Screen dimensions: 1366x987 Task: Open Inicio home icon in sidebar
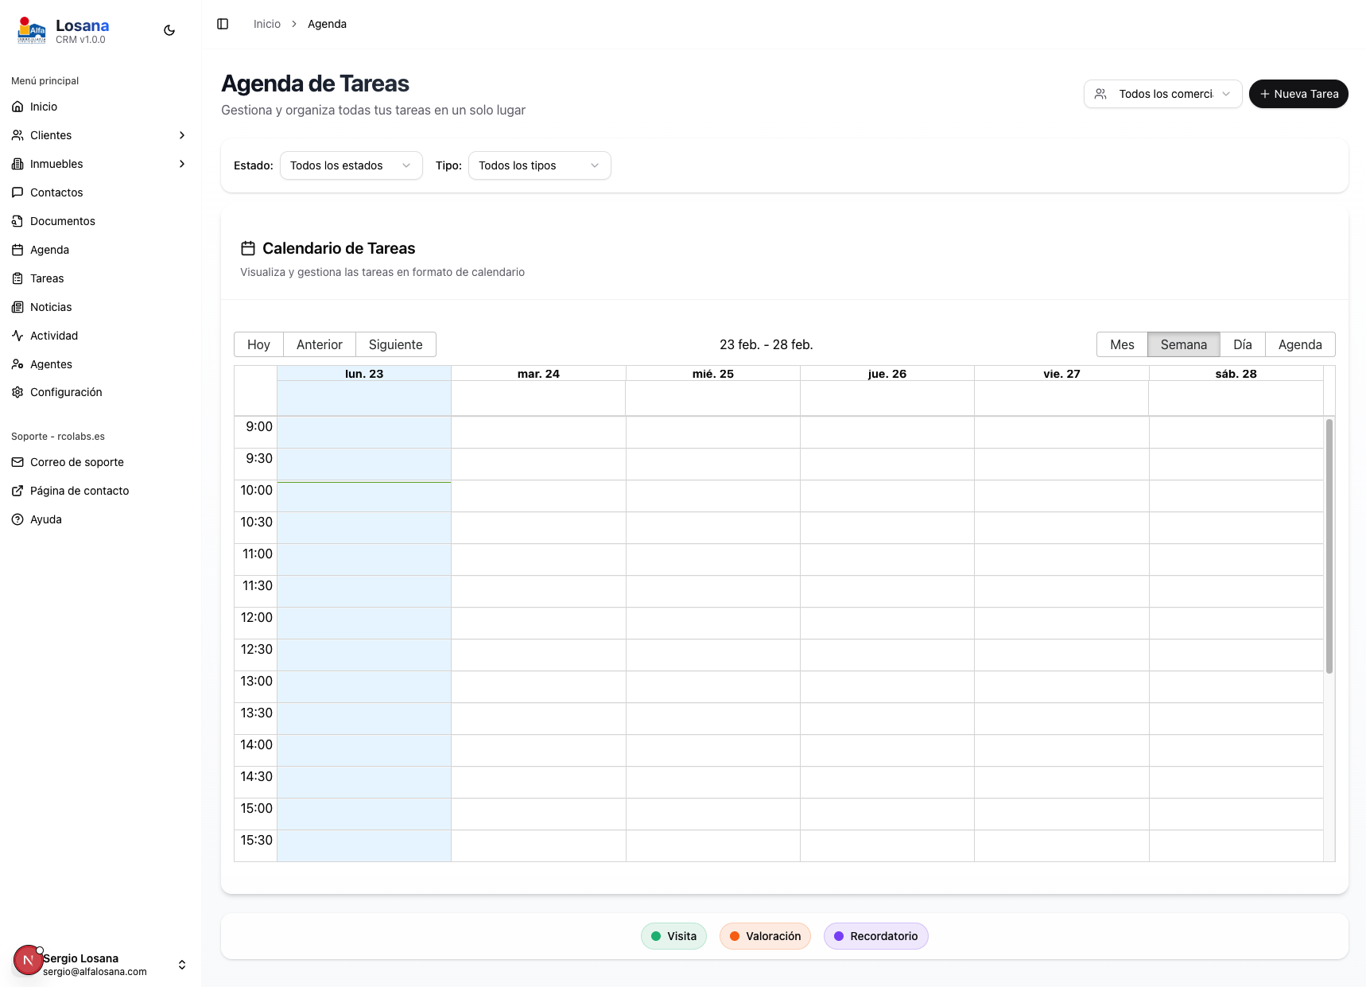17,107
